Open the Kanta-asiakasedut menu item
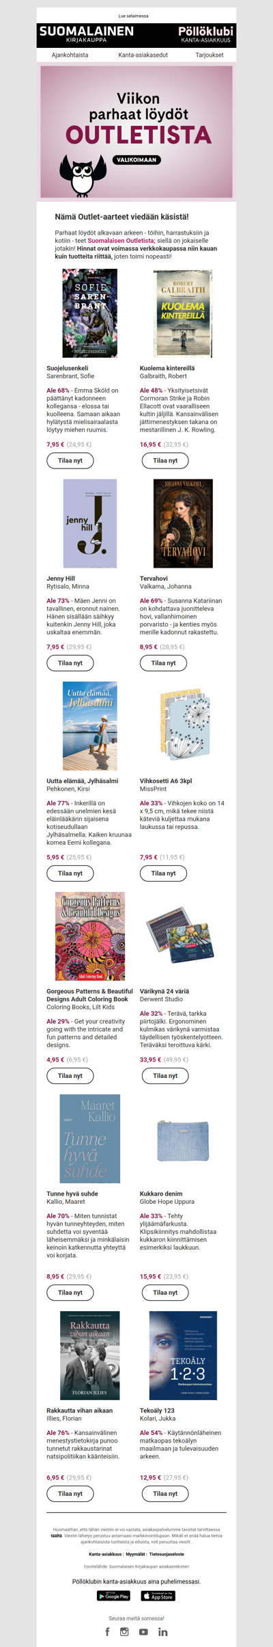 143,55
